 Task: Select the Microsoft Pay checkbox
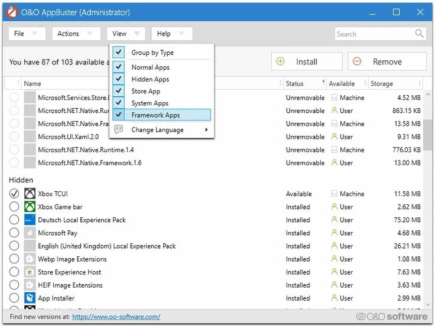(x=14, y=233)
